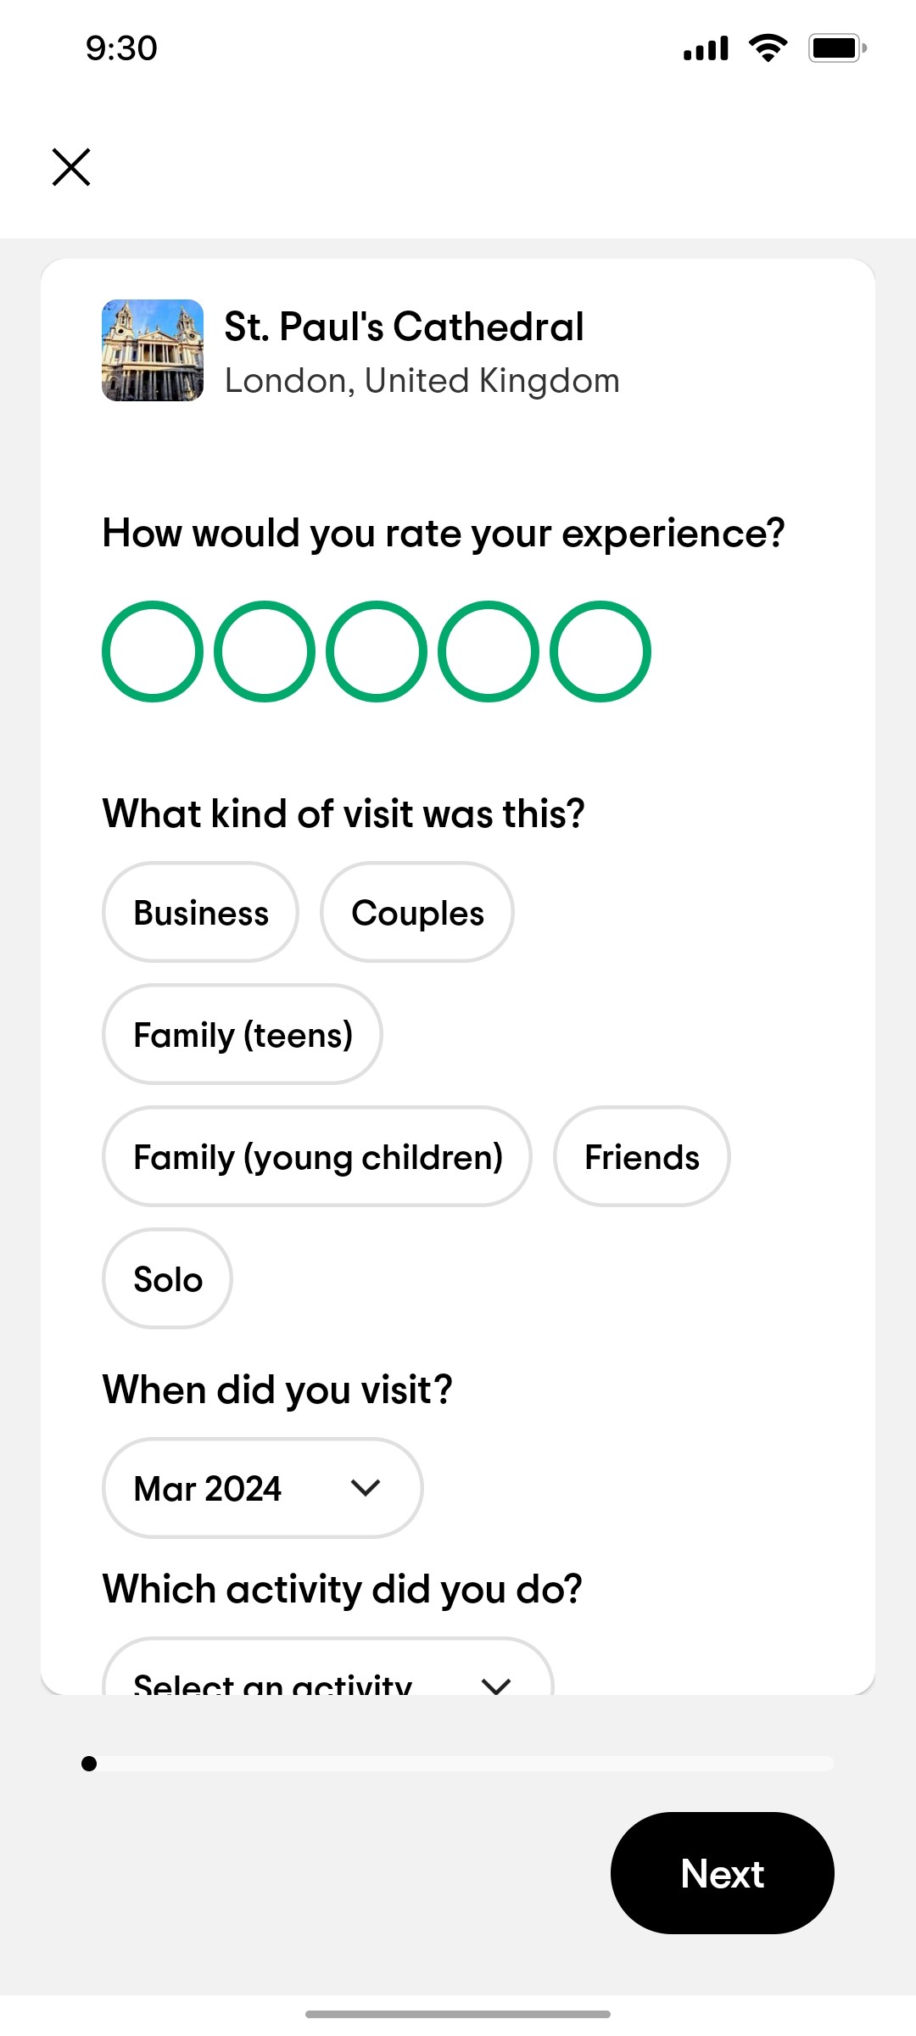Select the middle rating circle
This screenshot has width=916, height=2036.
pyautogui.click(x=377, y=651)
